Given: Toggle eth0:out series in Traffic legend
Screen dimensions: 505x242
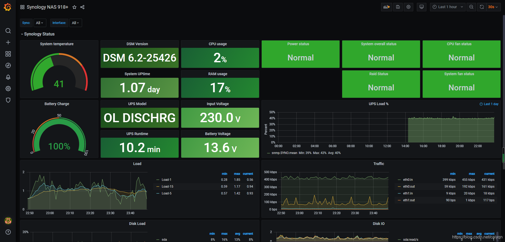Looking at the screenshot, I should tap(409, 187).
